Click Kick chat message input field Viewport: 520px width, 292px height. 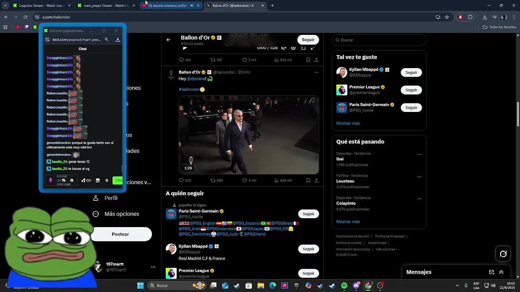coord(62,180)
